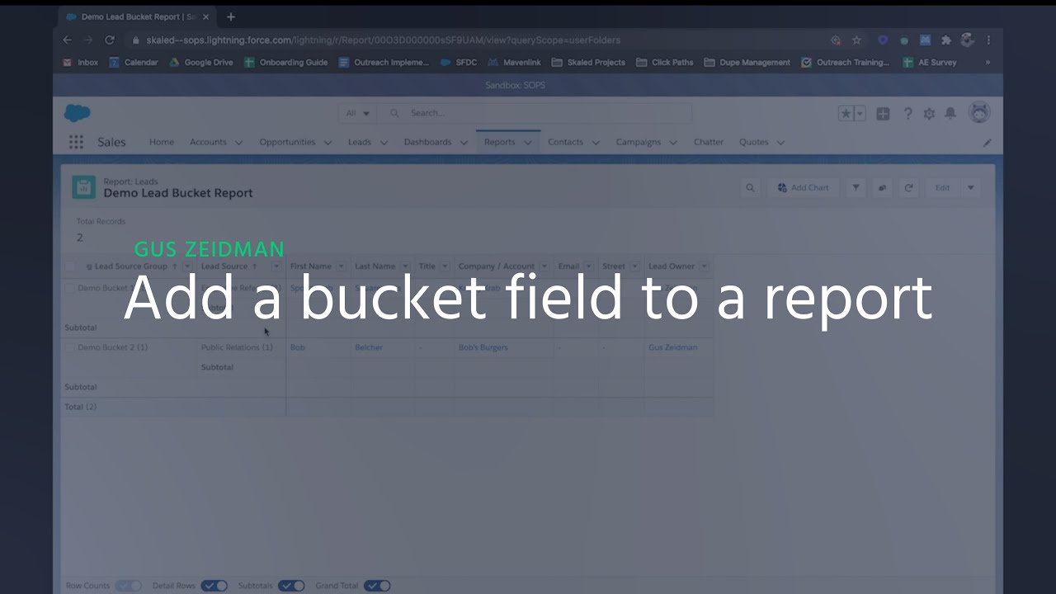Viewport: 1056px width, 594px height.
Task: Switch to the Reports tab
Action: [x=499, y=142]
